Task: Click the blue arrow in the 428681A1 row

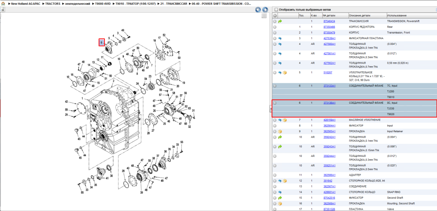Action: (280, 192)
